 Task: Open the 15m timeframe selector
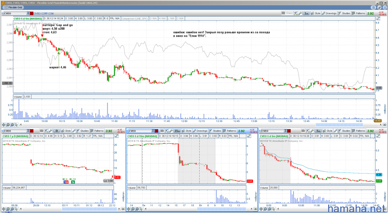coord(177,131)
